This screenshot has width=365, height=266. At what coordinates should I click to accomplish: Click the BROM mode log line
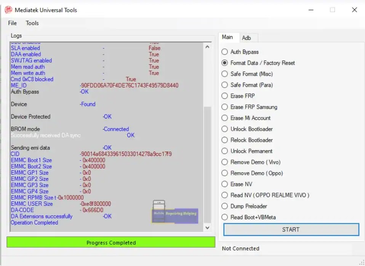click(70, 129)
